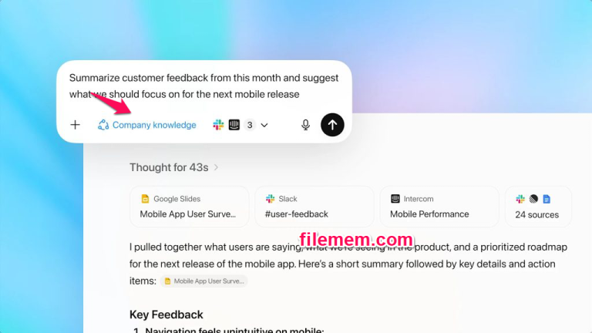Click the Google Slides icon in source card

pos(145,199)
